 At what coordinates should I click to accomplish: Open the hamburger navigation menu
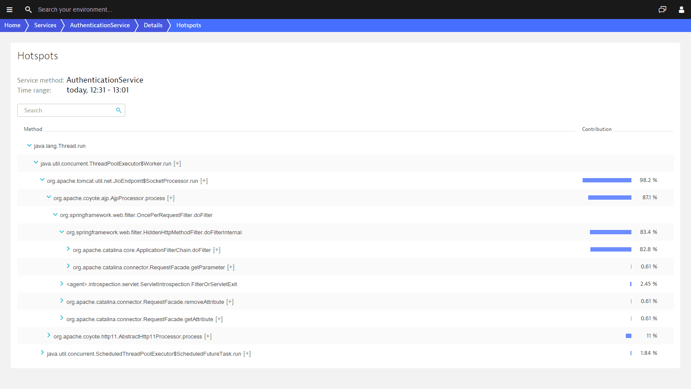pyautogui.click(x=10, y=10)
